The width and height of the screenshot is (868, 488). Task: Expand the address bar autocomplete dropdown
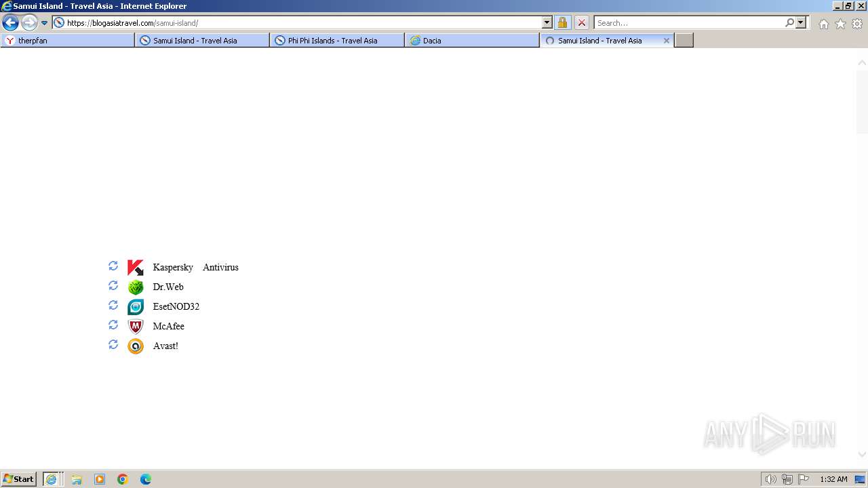pos(547,22)
